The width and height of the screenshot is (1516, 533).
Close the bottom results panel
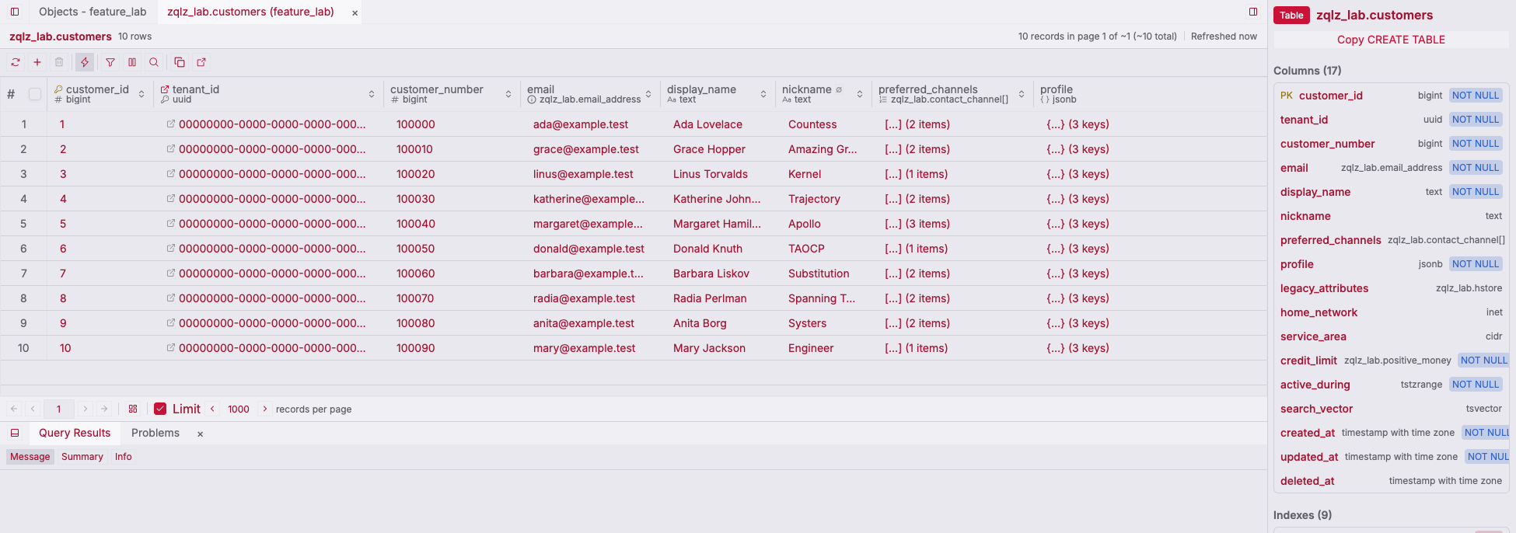201,434
